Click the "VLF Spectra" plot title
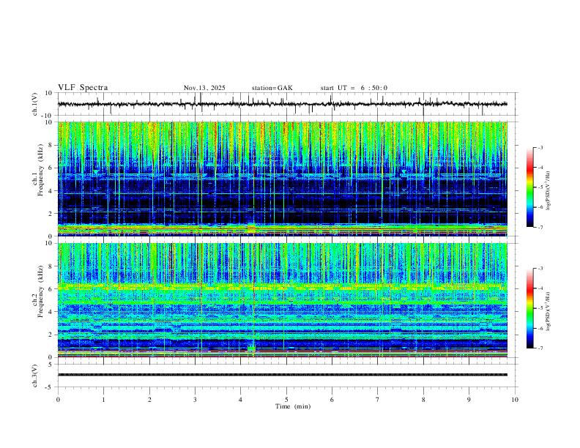 pyautogui.click(x=83, y=88)
